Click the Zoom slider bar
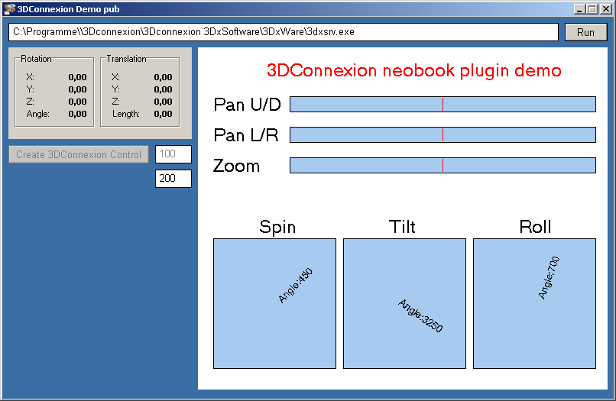The width and height of the screenshot is (616, 401). [x=443, y=165]
